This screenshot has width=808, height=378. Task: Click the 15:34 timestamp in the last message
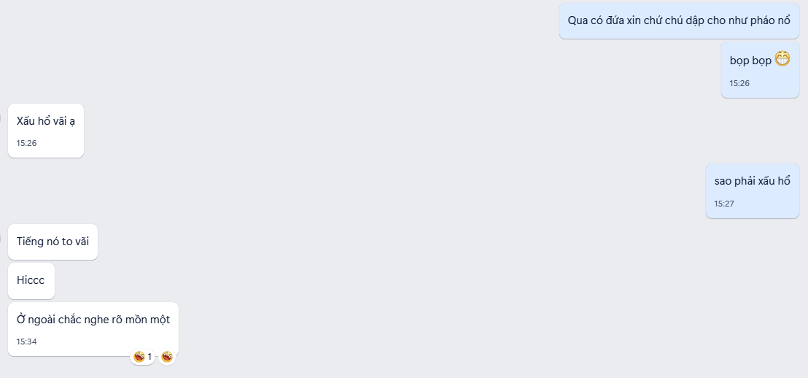point(26,342)
